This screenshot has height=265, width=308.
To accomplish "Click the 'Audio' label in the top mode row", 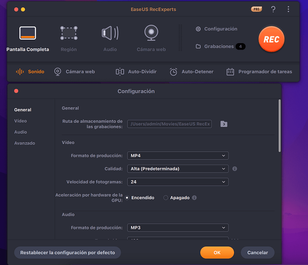I will coord(110,50).
